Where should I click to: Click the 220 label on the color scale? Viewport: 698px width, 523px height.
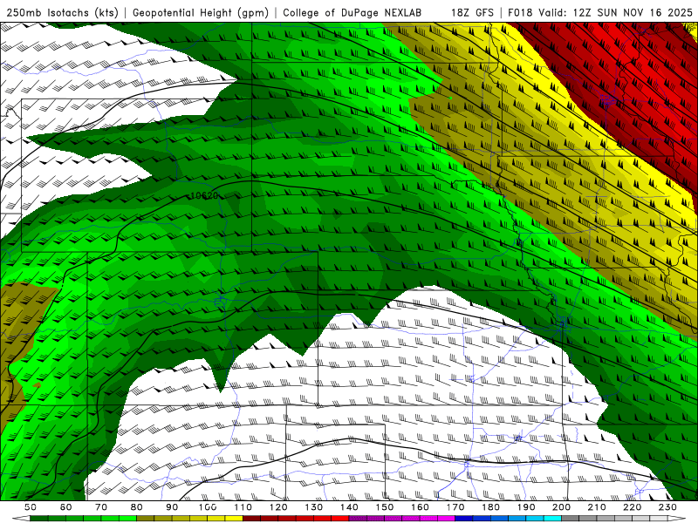(632, 507)
